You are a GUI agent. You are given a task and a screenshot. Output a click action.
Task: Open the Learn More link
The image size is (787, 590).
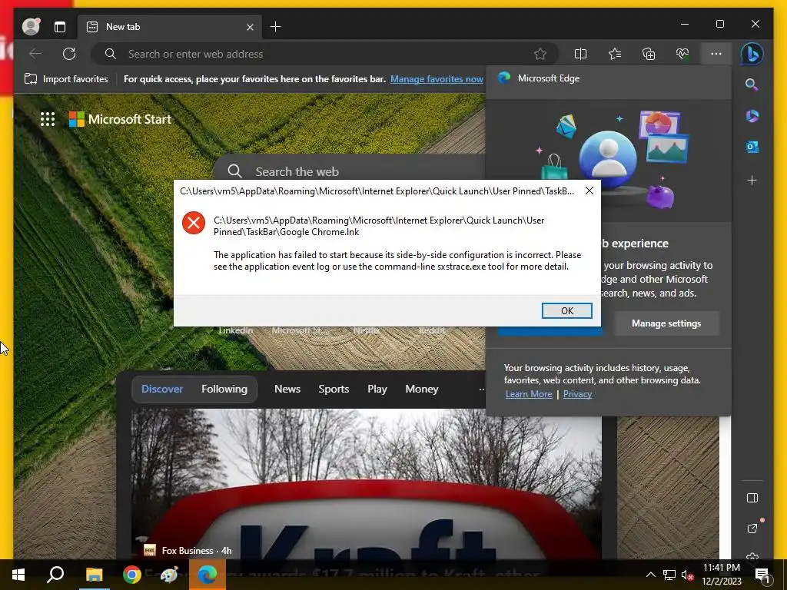point(529,394)
